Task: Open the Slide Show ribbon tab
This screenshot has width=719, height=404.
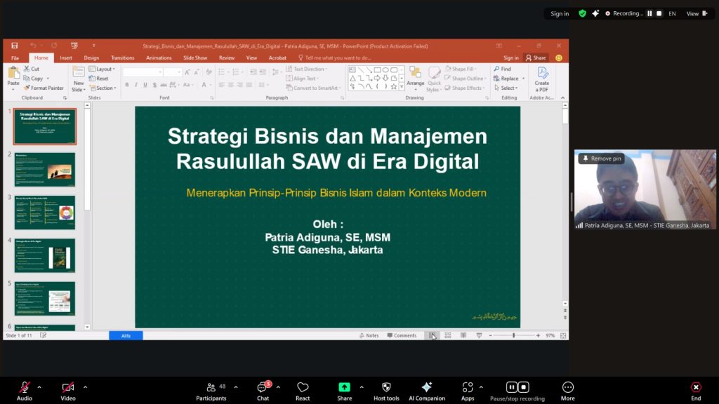Action: (x=195, y=58)
